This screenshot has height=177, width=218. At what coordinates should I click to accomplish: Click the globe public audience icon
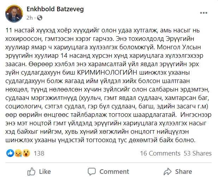coord(39,17)
